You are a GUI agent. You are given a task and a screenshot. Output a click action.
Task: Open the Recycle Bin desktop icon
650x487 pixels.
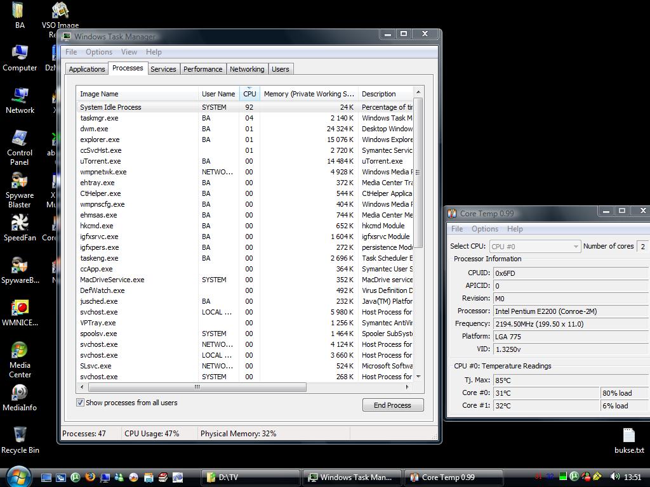click(x=20, y=436)
